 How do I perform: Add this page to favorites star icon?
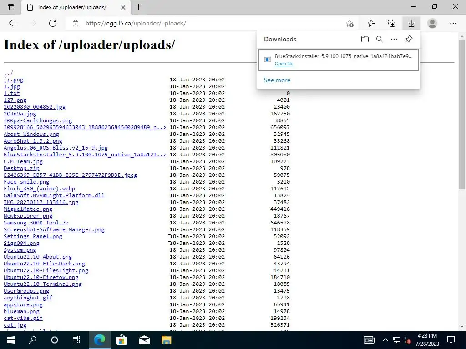click(350, 23)
